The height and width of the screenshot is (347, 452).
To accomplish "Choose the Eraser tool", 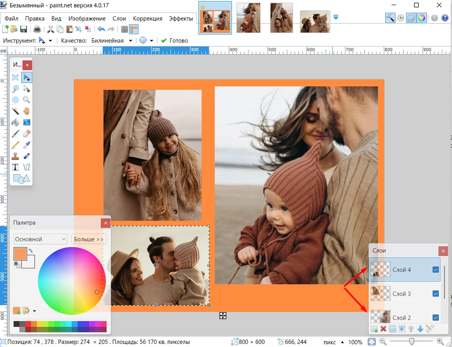I will pyautogui.click(x=26, y=134).
